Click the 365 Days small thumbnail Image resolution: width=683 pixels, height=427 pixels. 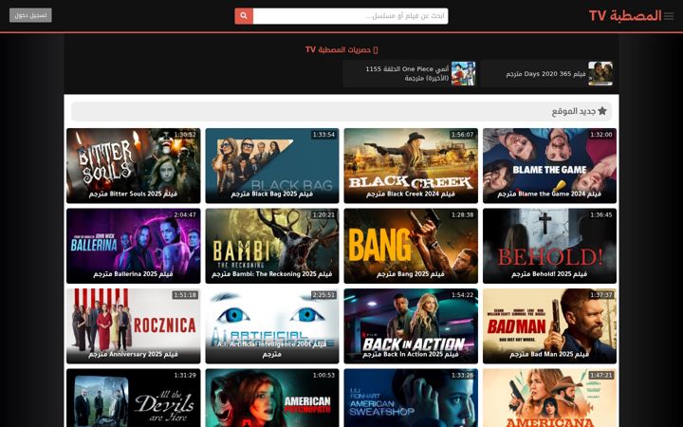click(600, 74)
